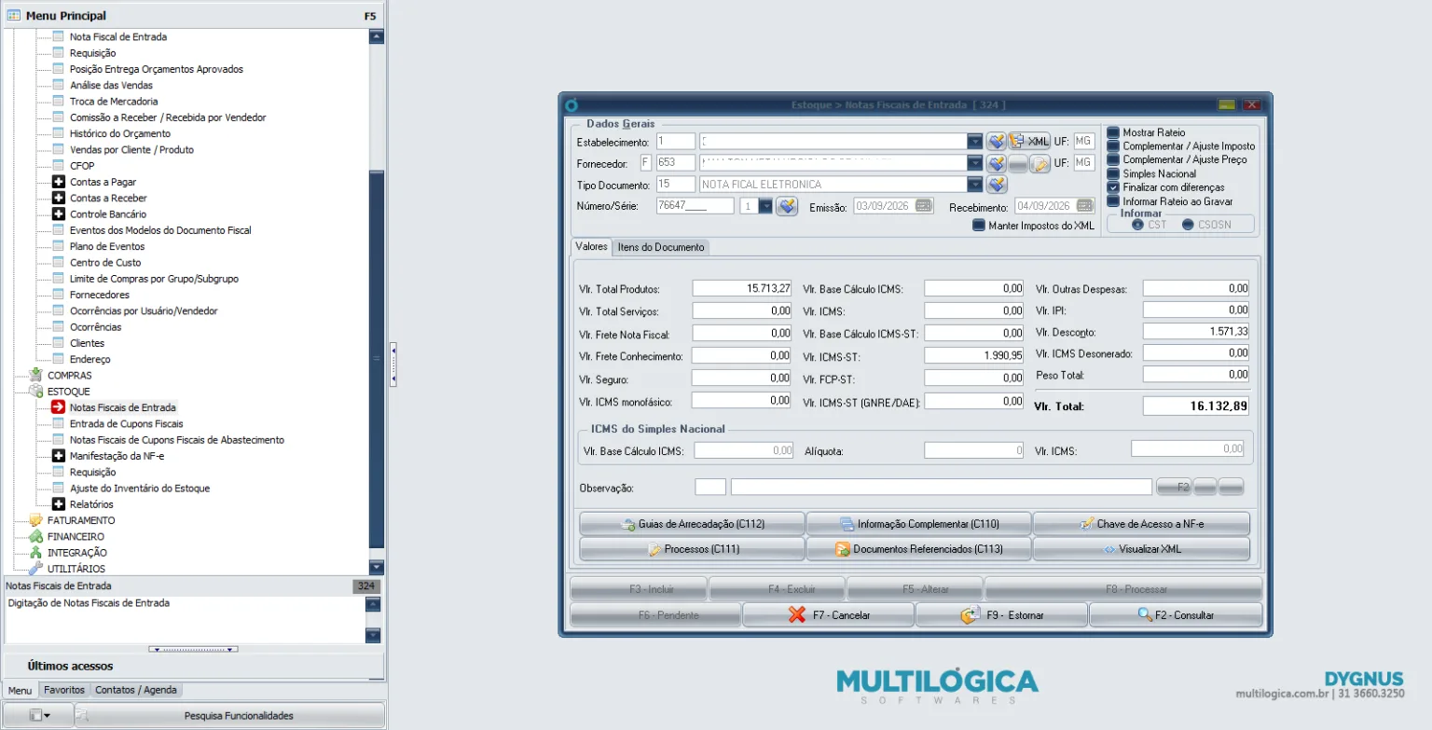
Task: Click the splitter handle under description panel
Action: 193,649
